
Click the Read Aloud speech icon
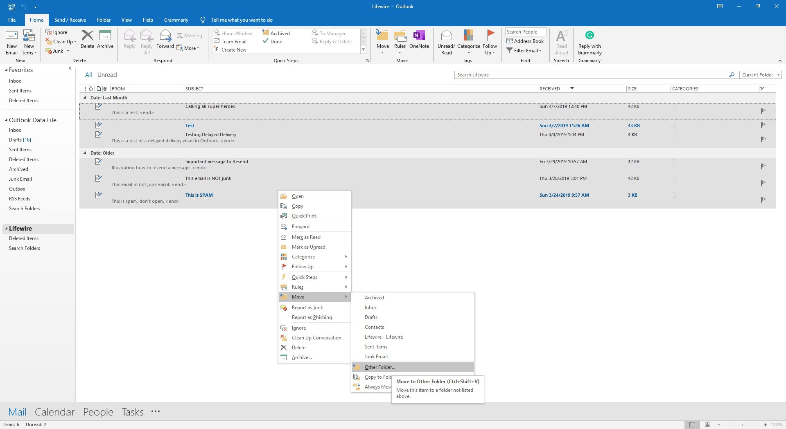tap(562, 36)
